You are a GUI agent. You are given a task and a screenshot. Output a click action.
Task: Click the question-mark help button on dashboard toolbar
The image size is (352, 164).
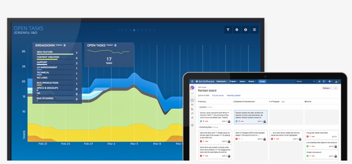coord(246,29)
